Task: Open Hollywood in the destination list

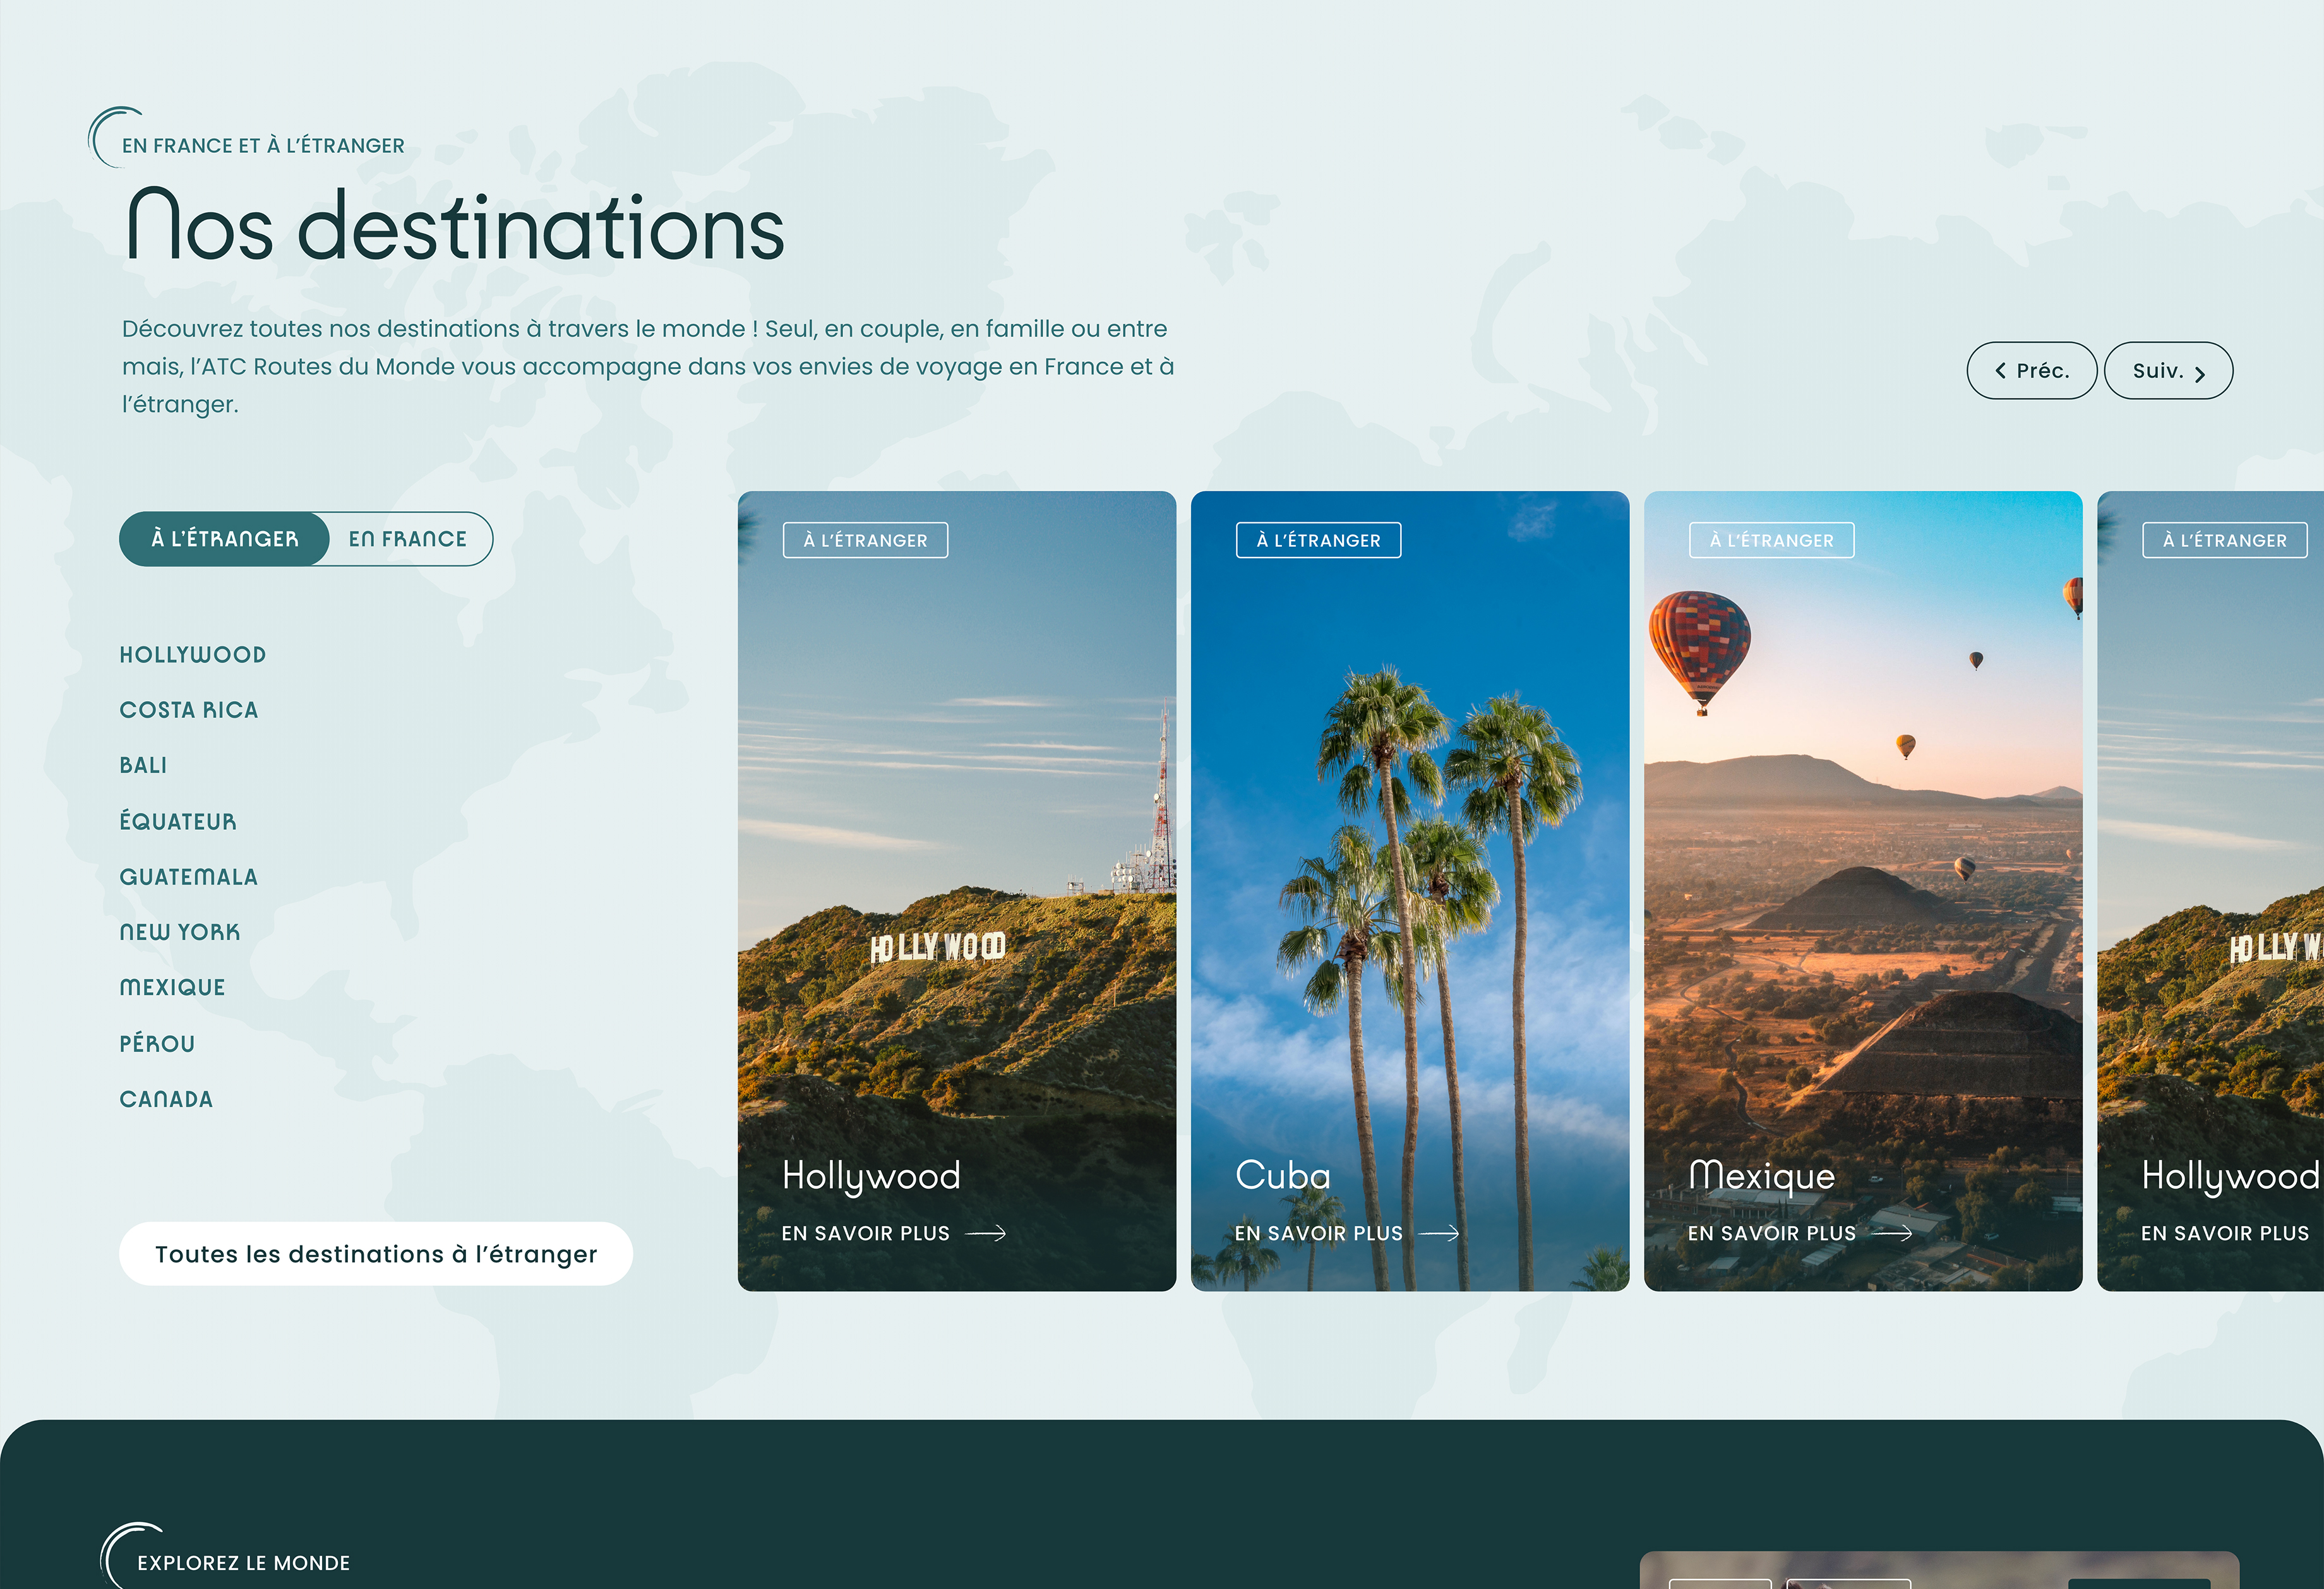Action: pos(193,655)
